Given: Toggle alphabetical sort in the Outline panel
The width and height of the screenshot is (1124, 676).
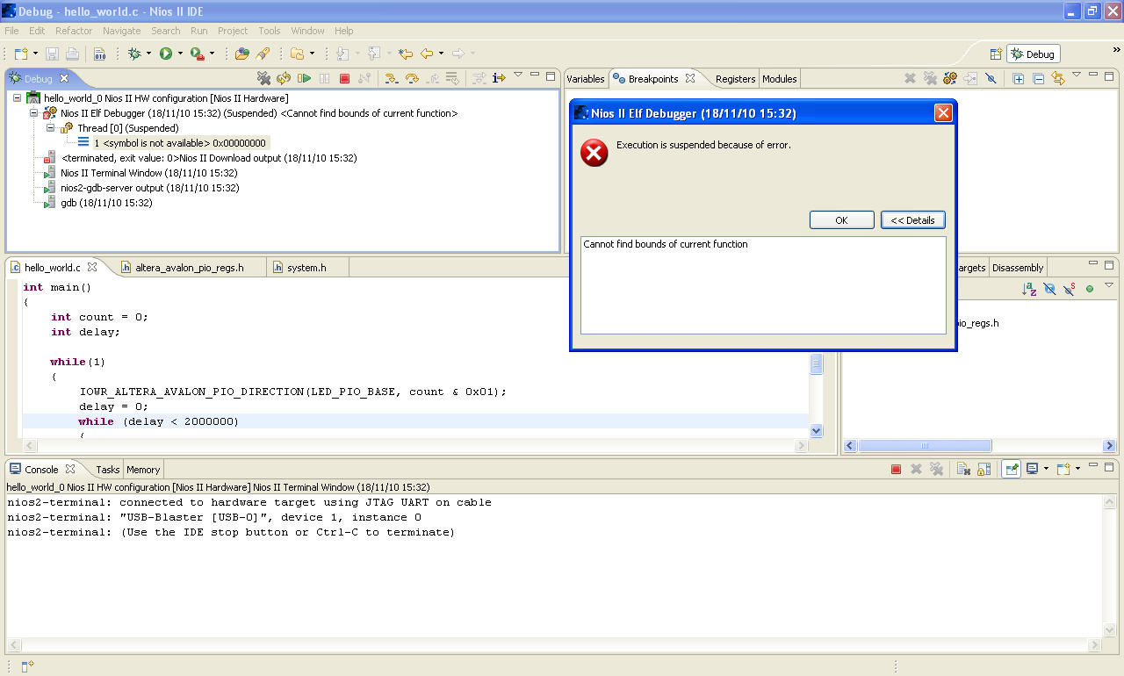Looking at the screenshot, I should (x=1029, y=289).
